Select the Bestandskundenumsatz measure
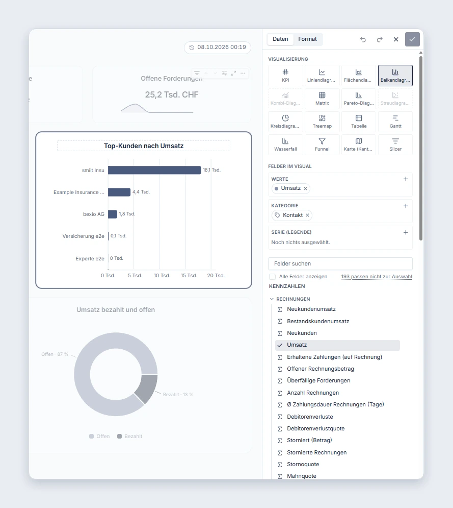Viewport: 453px width, 508px height. pyautogui.click(x=337, y=321)
